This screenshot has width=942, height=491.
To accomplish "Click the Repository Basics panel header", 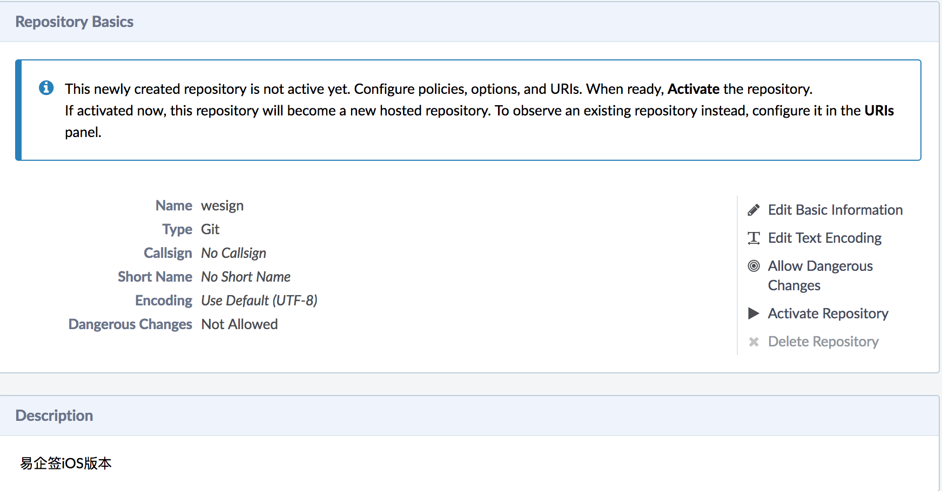I will click(x=75, y=22).
